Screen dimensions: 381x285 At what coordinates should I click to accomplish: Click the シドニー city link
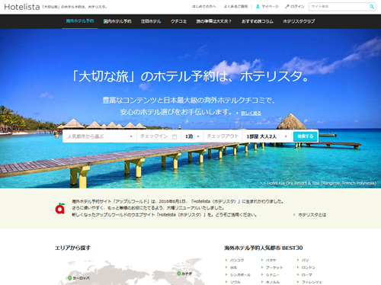point(273,275)
